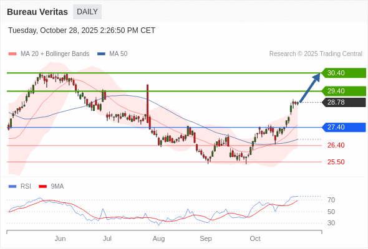Click the RSI 30 axis value
The height and width of the screenshot is (249, 368).
click(331, 223)
